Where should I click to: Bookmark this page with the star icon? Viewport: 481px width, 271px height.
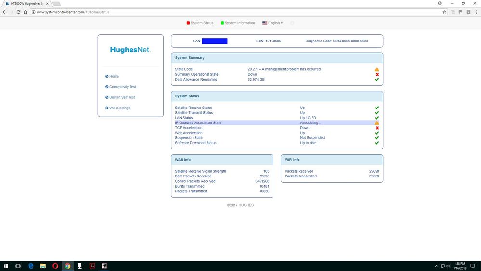coord(444,12)
